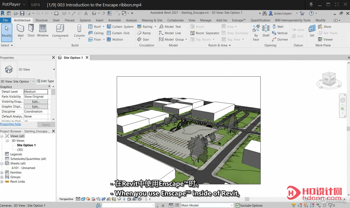Image resolution: width=350 pixels, height=208 pixels.
Task: Open the Floor dropdown arrow
Action: 104,39
